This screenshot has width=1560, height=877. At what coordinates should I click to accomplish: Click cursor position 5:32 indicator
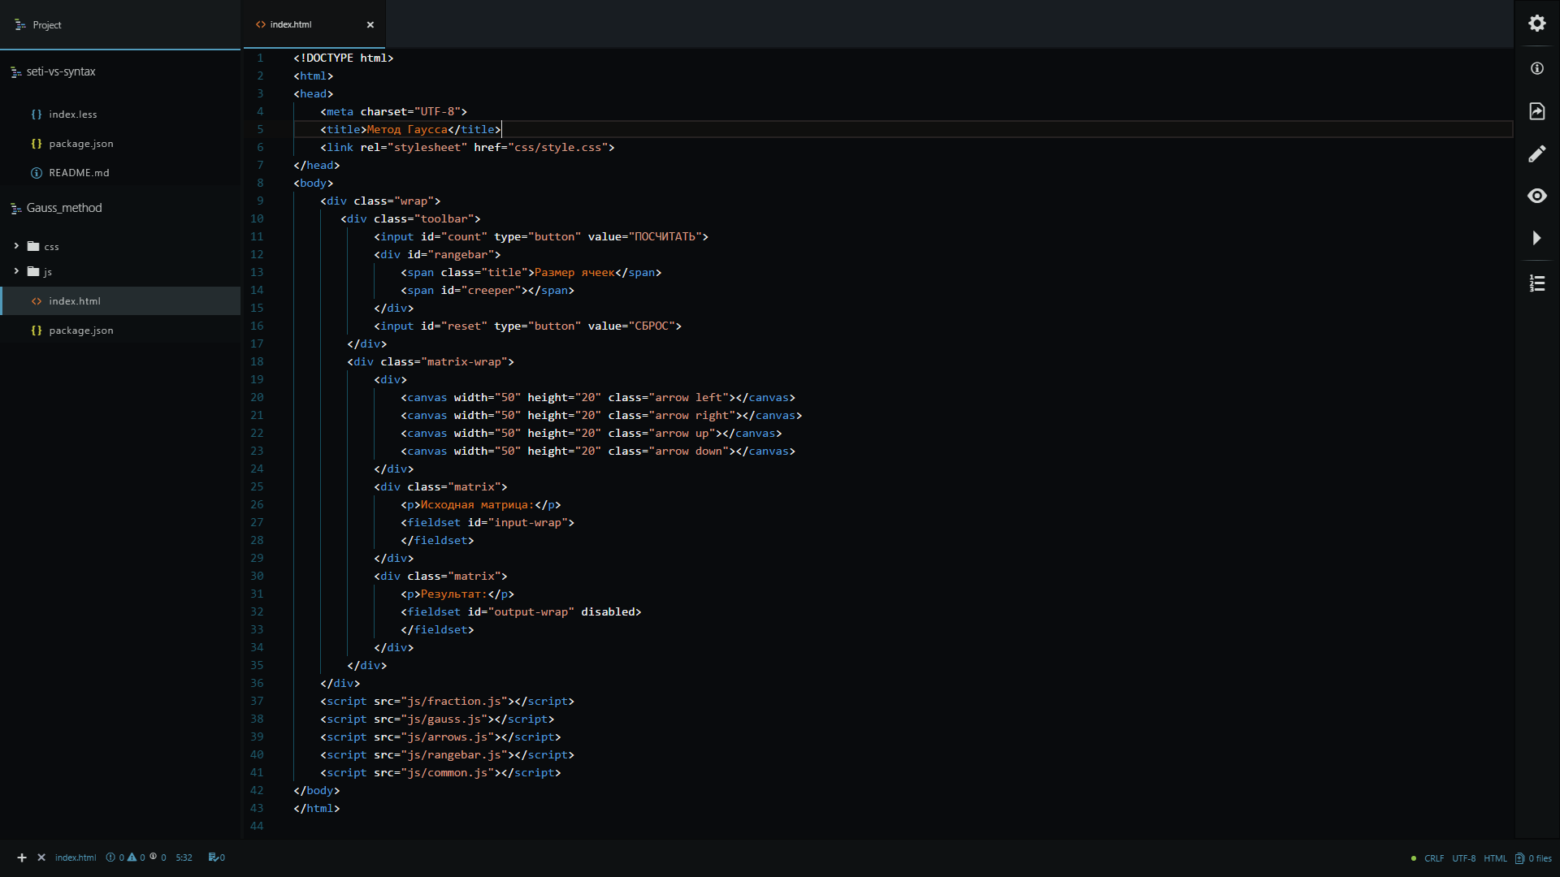coord(184,858)
